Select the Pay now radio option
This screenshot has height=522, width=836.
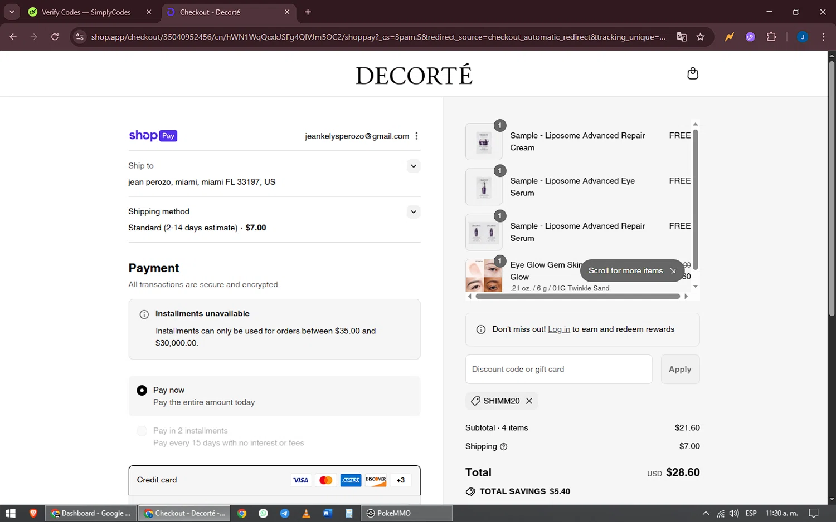click(x=142, y=391)
